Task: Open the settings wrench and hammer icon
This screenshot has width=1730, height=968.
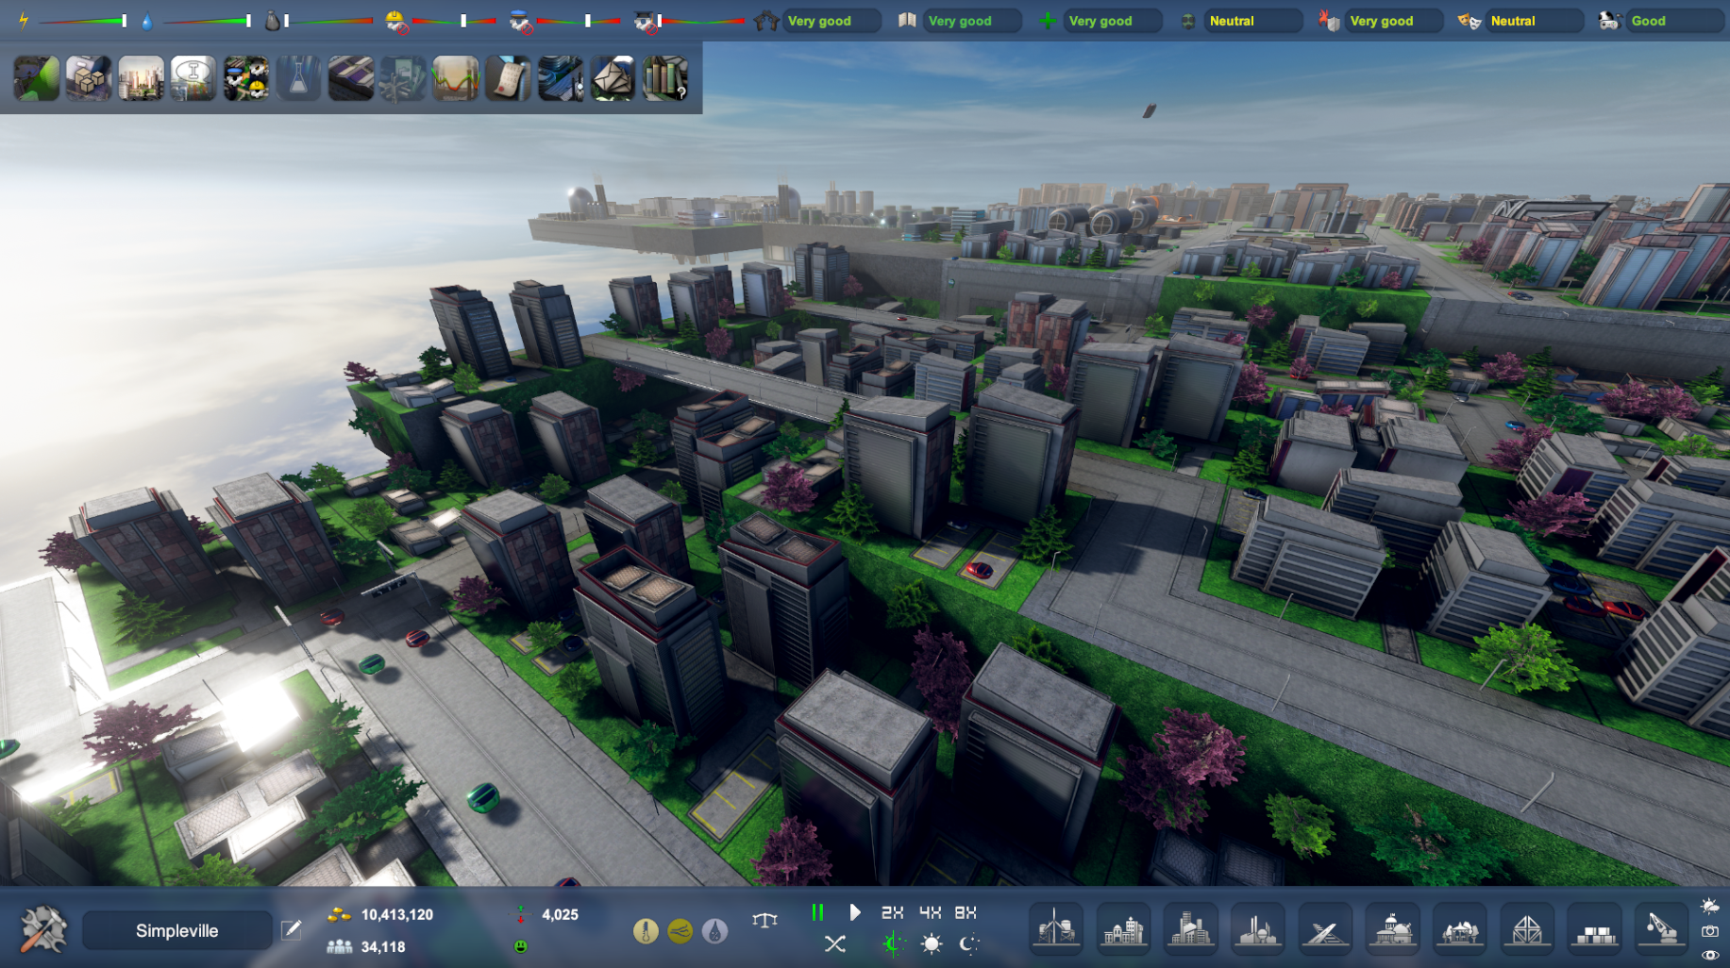Action: 43,930
